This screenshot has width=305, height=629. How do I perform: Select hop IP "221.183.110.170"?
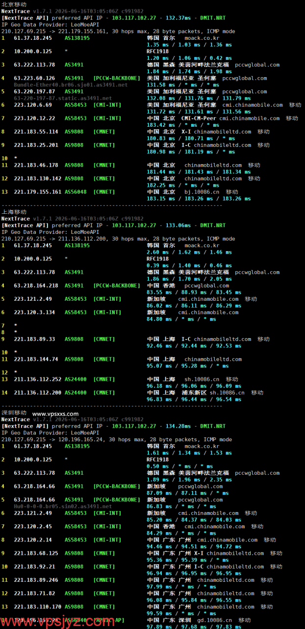click(x=37, y=606)
